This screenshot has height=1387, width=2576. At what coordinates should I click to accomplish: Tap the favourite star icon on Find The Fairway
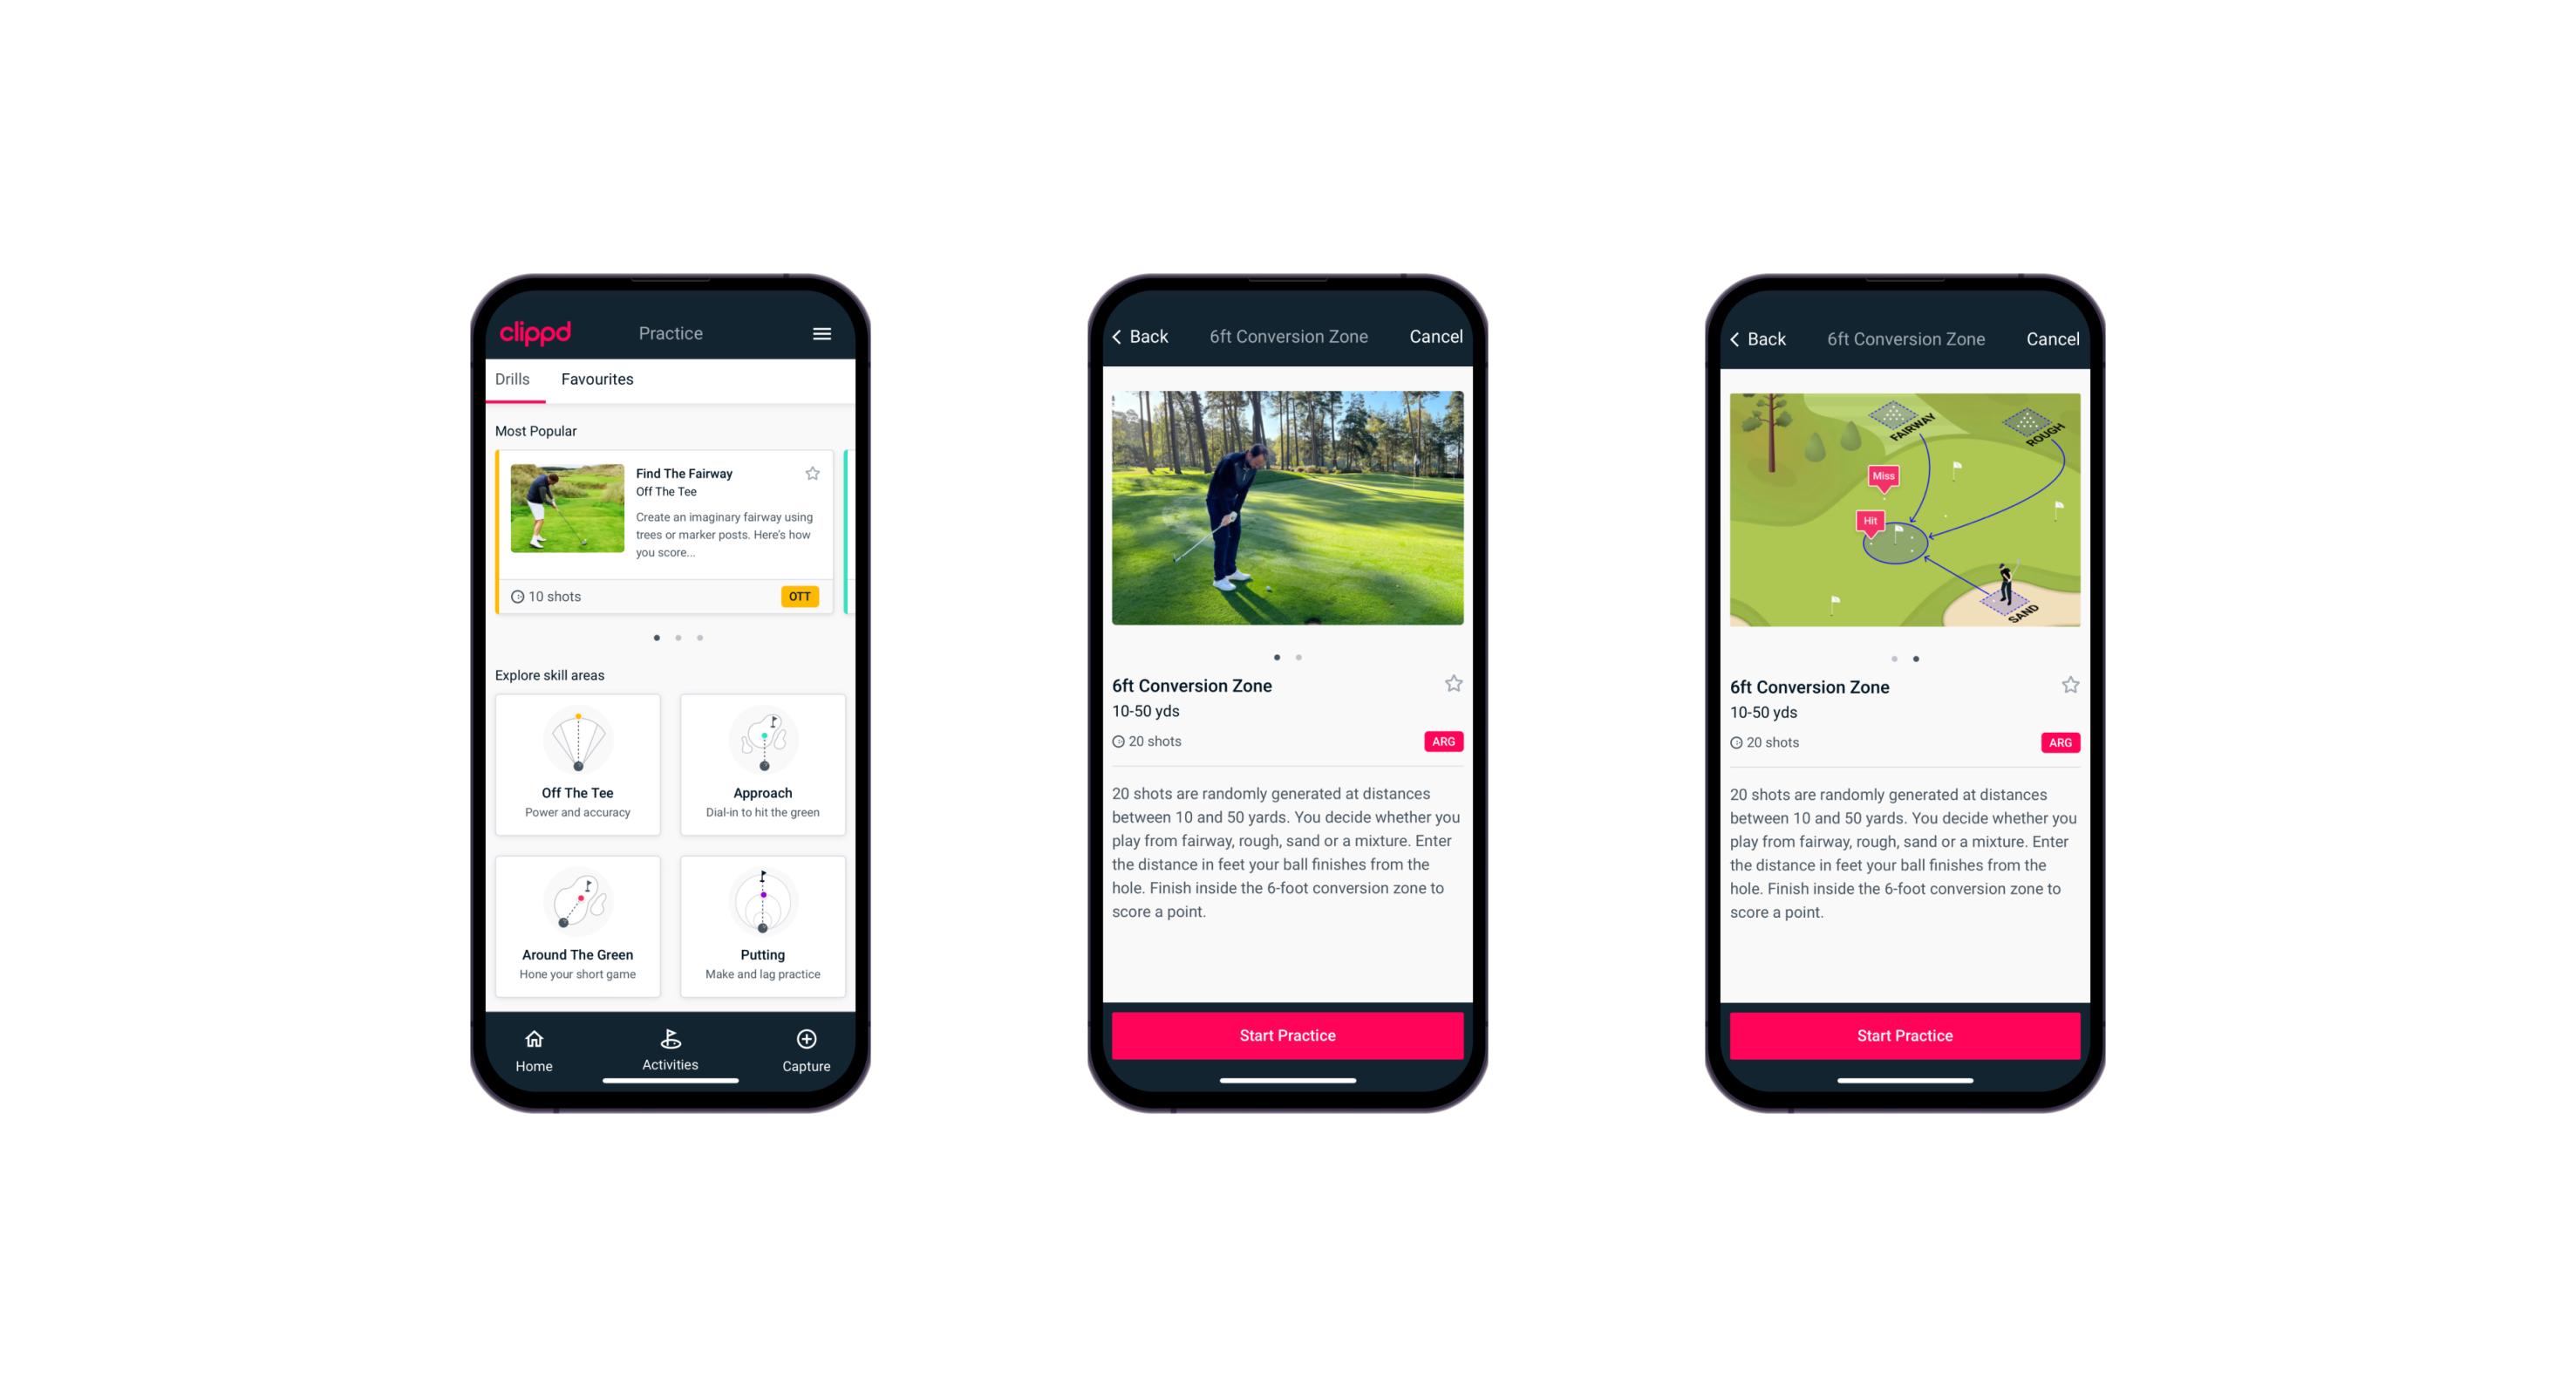tap(816, 475)
